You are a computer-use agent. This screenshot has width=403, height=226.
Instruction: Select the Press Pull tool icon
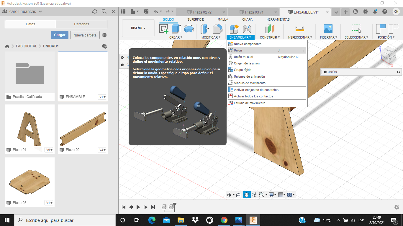coord(205,29)
